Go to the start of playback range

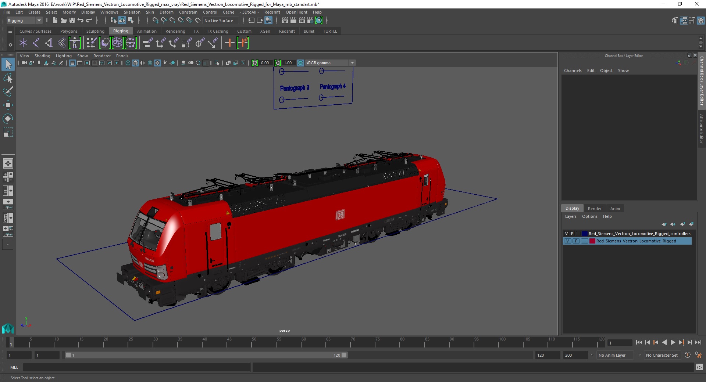tap(639, 342)
